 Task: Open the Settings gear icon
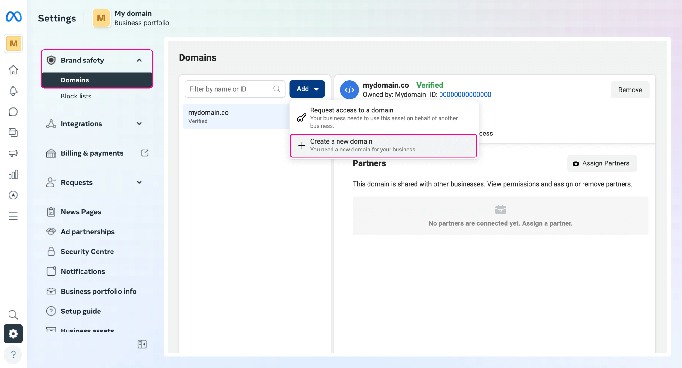tap(13, 334)
